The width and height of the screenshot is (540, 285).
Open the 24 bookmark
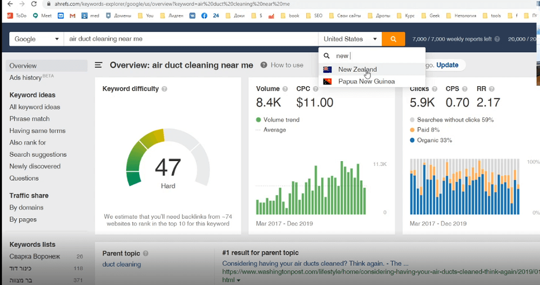(x=216, y=16)
